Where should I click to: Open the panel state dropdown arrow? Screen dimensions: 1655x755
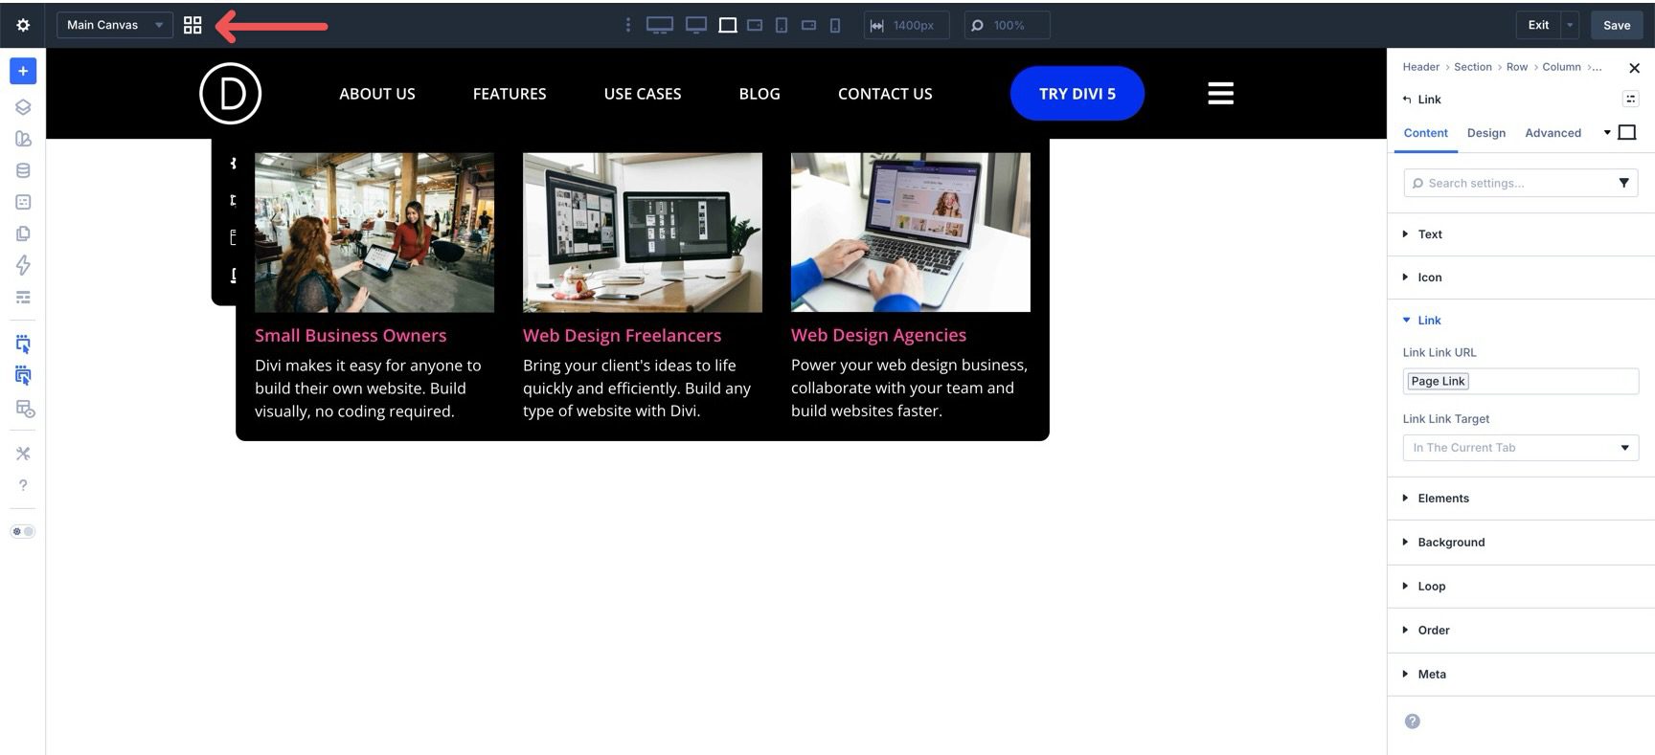pos(1606,132)
